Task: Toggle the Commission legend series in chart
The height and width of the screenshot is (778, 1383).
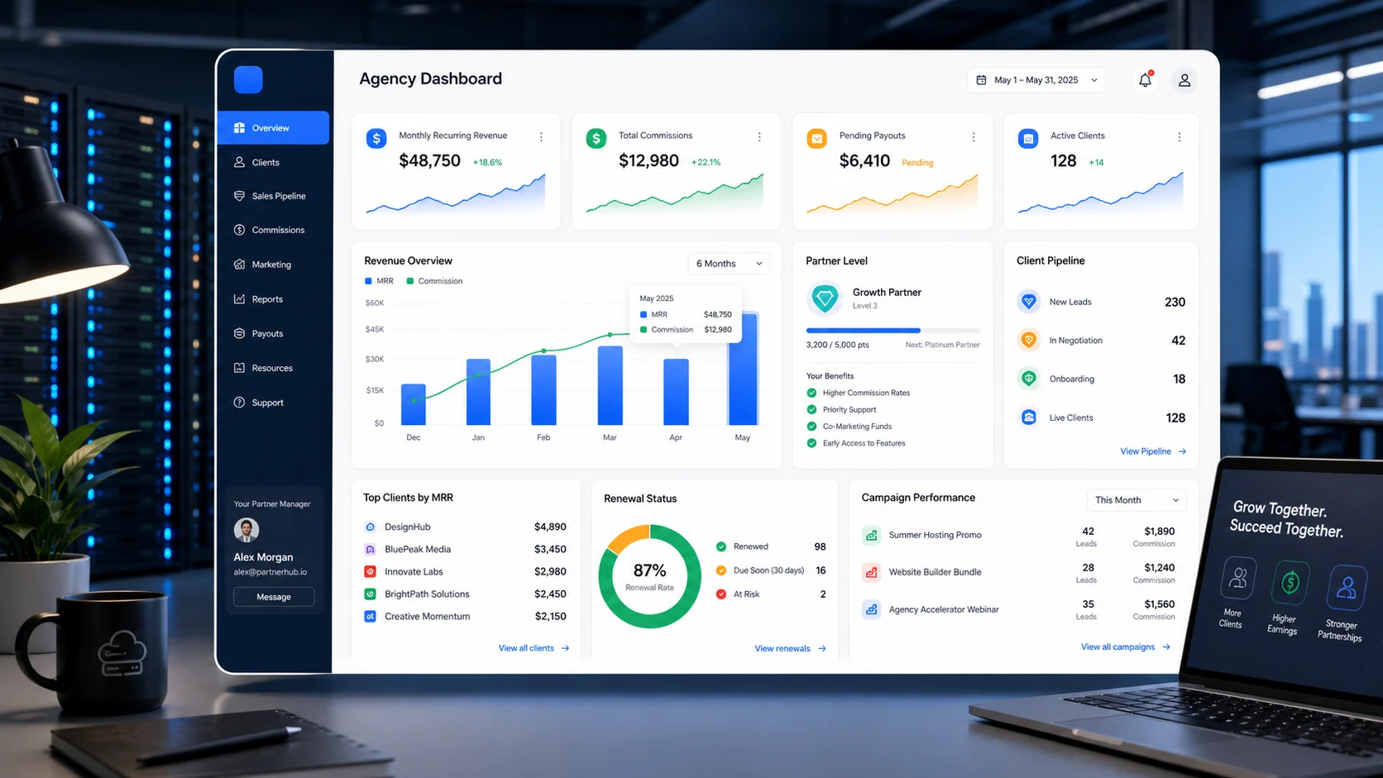Action: (x=434, y=281)
